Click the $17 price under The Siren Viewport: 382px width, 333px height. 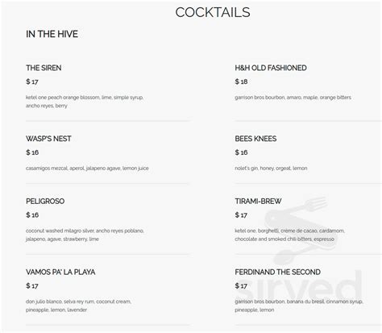(x=32, y=81)
